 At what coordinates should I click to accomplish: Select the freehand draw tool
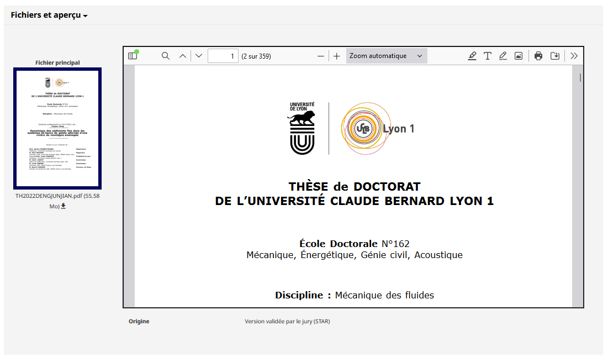[503, 56]
